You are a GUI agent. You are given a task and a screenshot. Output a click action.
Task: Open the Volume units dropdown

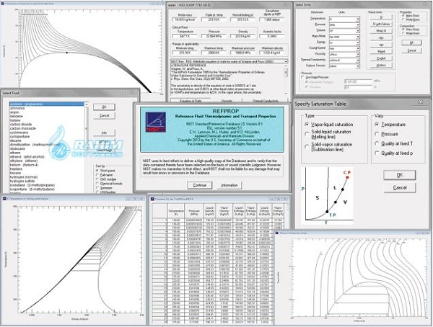point(358,30)
